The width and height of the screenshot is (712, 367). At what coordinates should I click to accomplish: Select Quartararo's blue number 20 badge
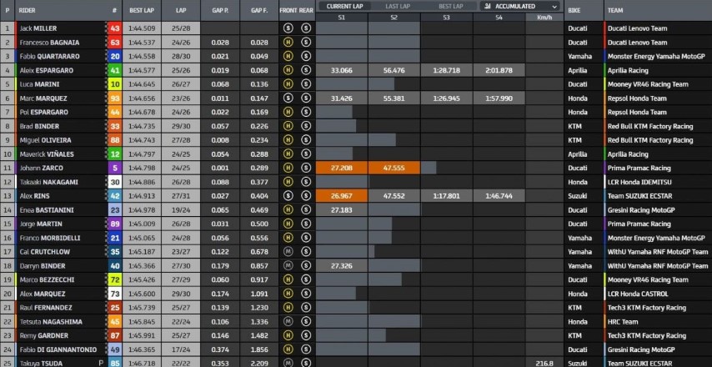(x=115, y=57)
